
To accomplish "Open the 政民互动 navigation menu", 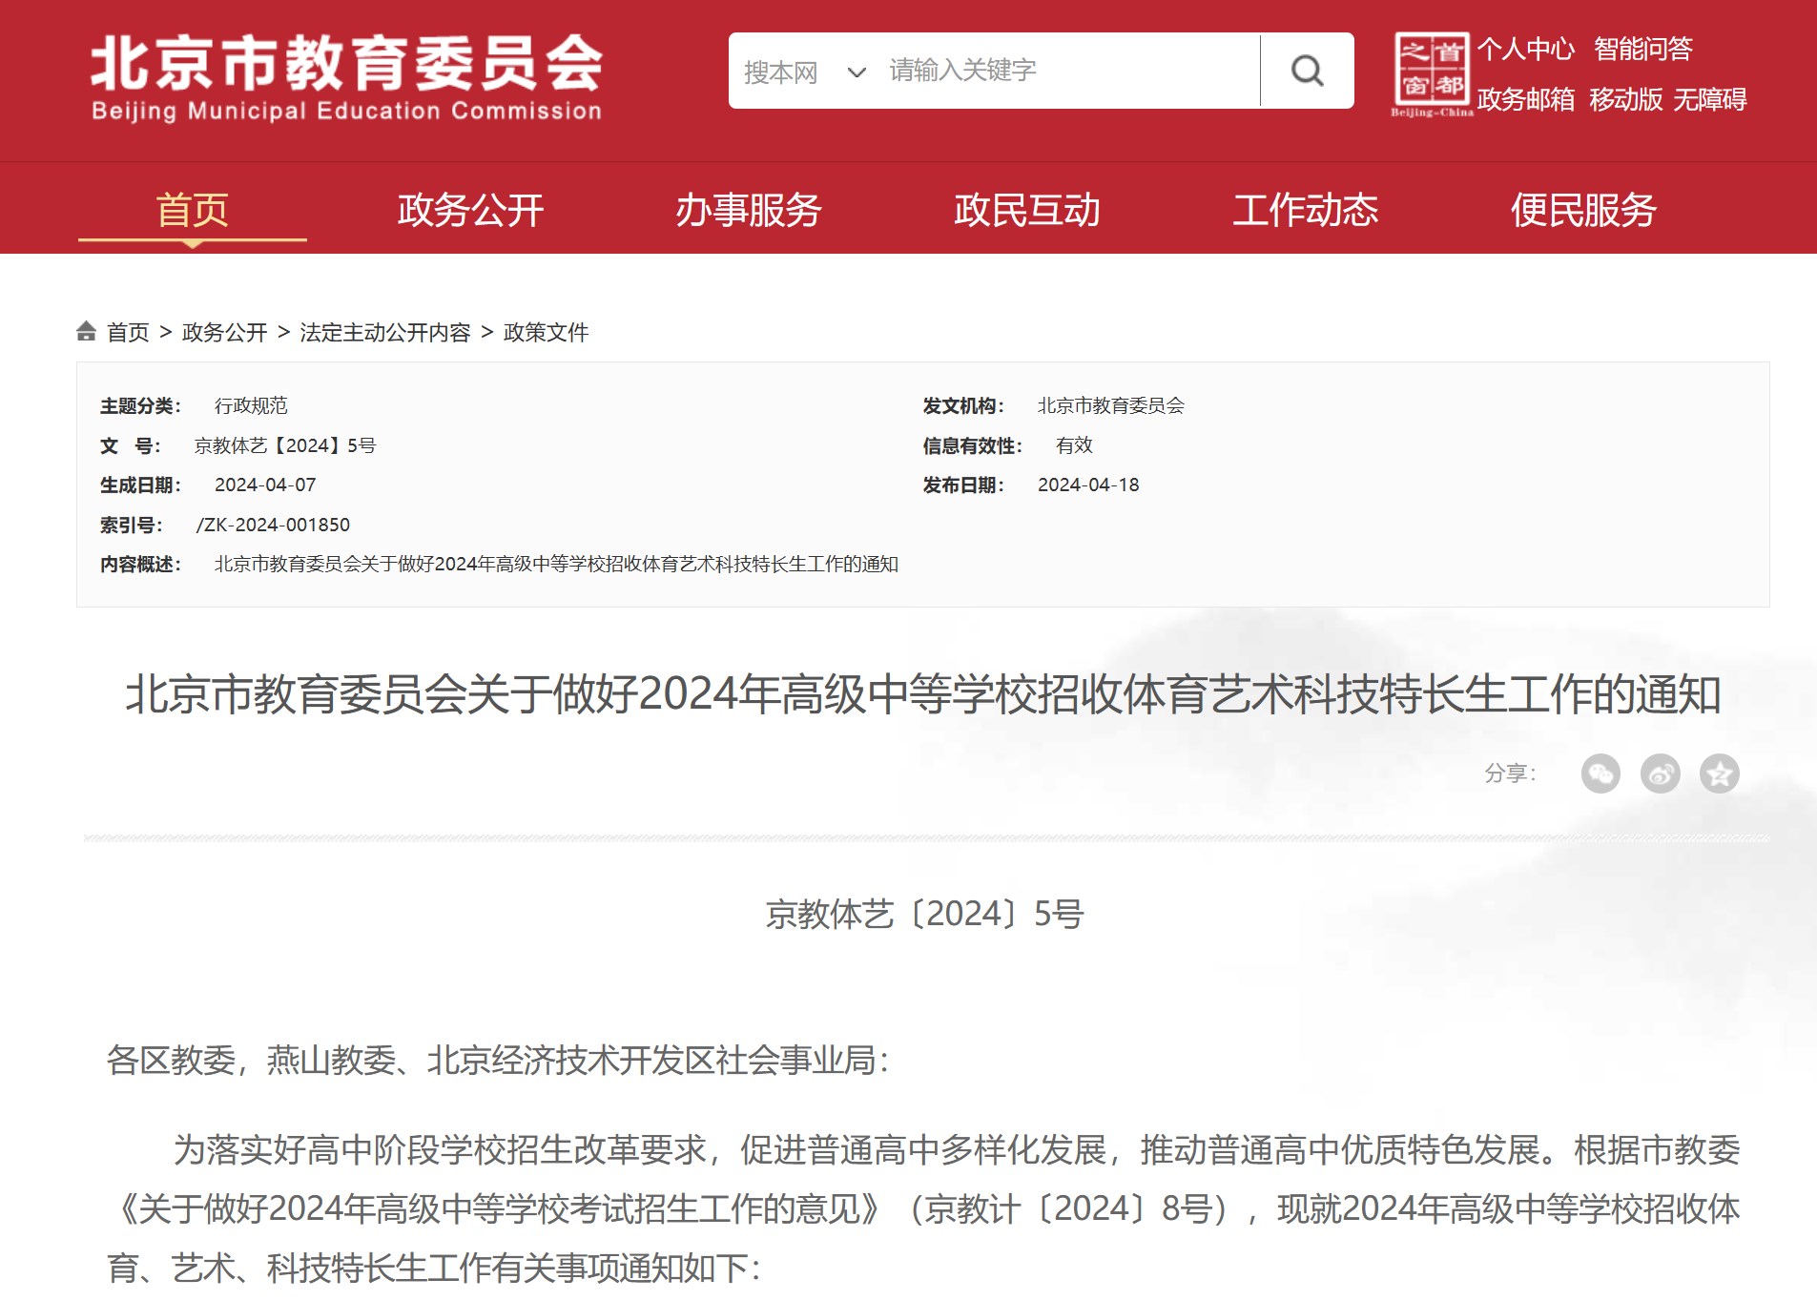I will click(x=1027, y=210).
